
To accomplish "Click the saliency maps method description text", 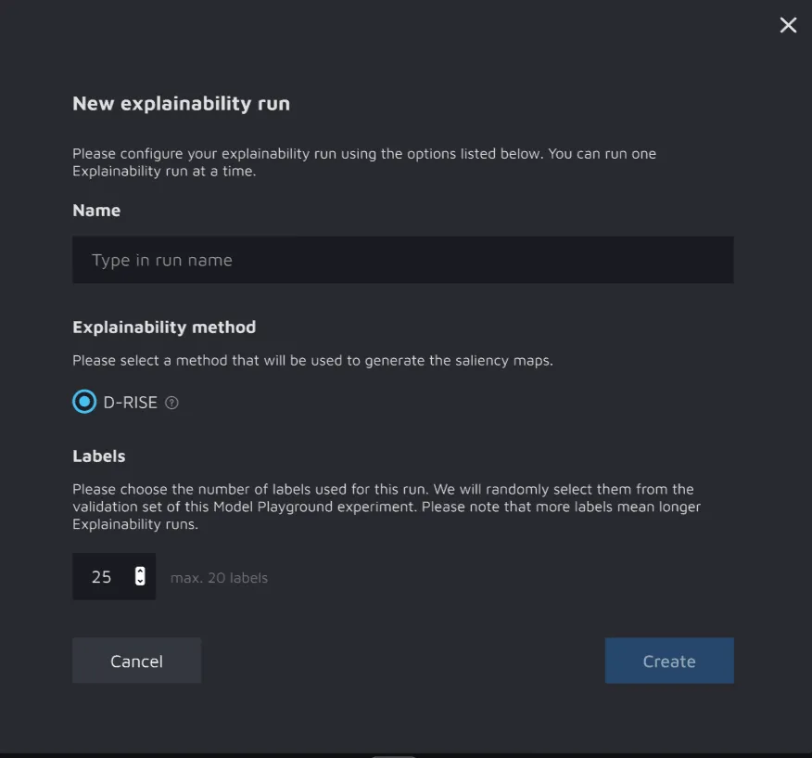I will (312, 360).
